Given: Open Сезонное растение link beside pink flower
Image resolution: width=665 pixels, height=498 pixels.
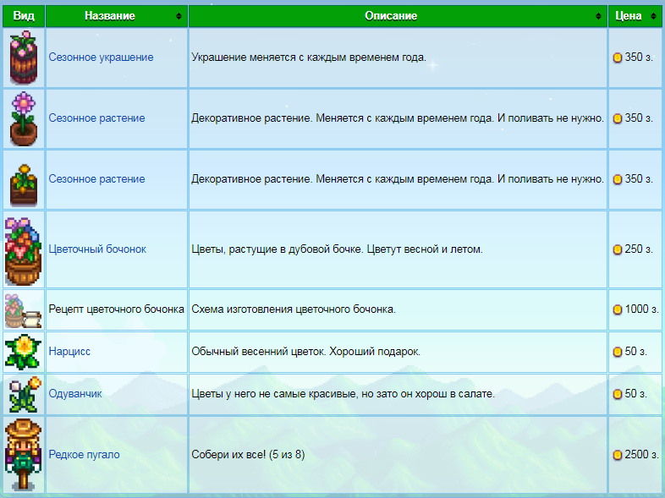Looking at the screenshot, I should pyautogui.click(x=96, y=118).
